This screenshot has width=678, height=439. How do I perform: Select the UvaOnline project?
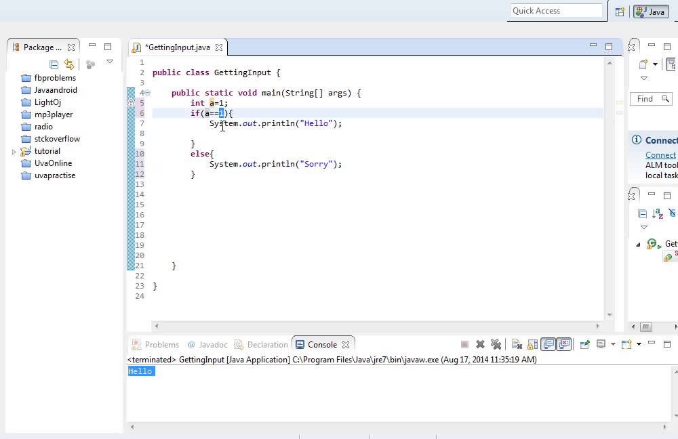[47, 163]
